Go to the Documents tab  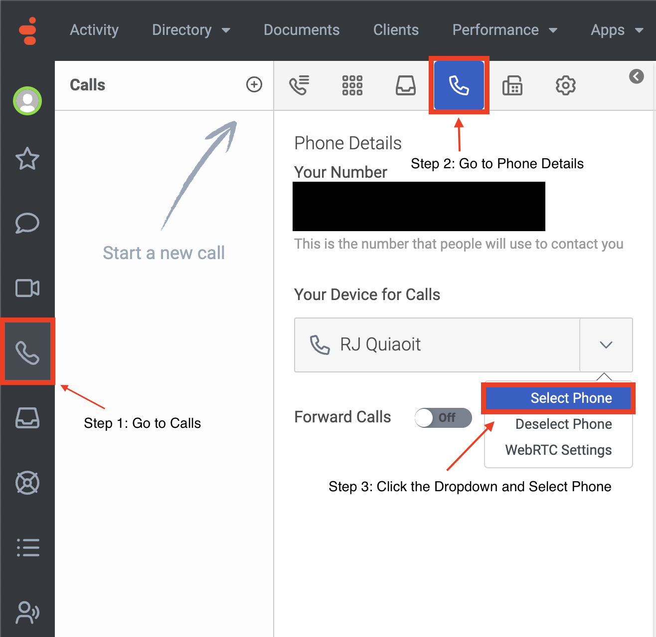point(302,30)
